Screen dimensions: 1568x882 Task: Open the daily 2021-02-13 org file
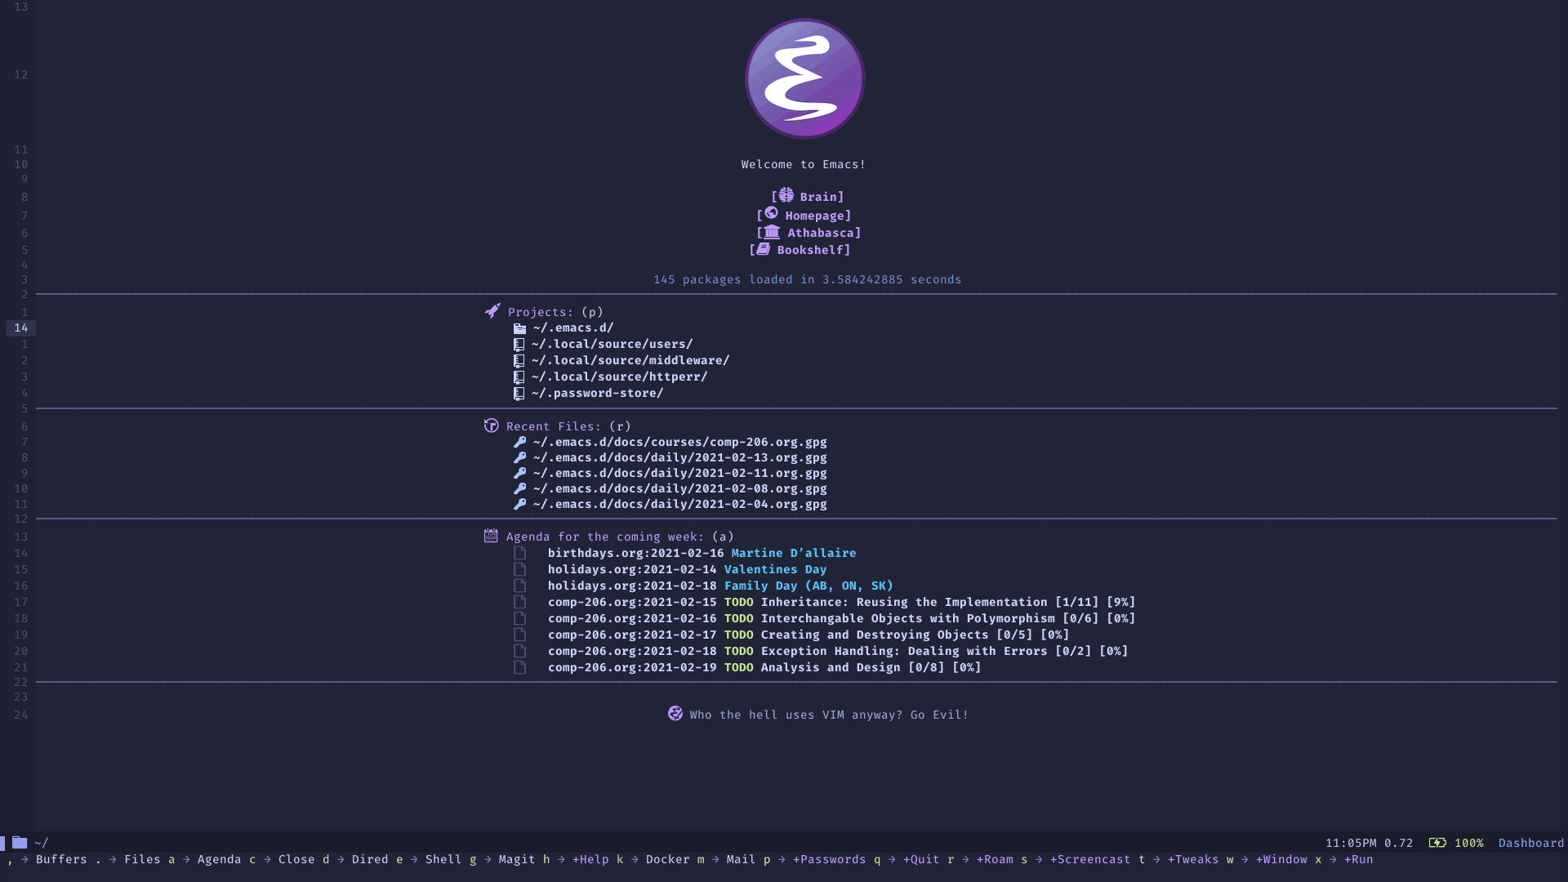click(679, 457)
